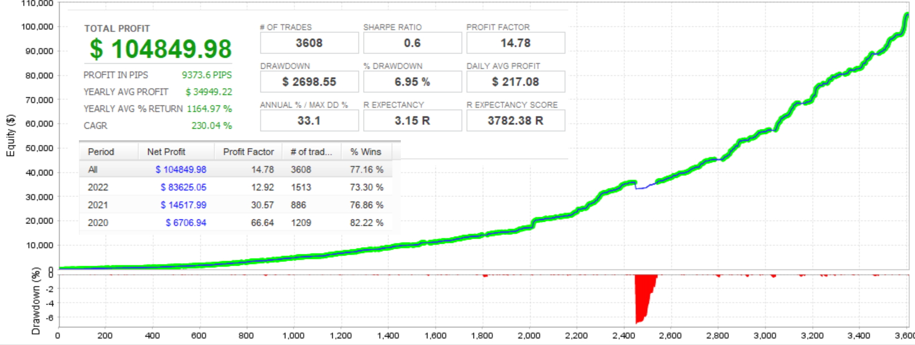Sort table by Net Profit column header
Screen dimensions: 915x345
coord(166,152)
